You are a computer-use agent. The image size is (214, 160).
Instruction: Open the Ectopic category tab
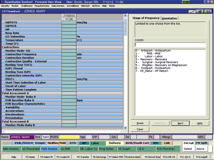(x=40, y=143)
